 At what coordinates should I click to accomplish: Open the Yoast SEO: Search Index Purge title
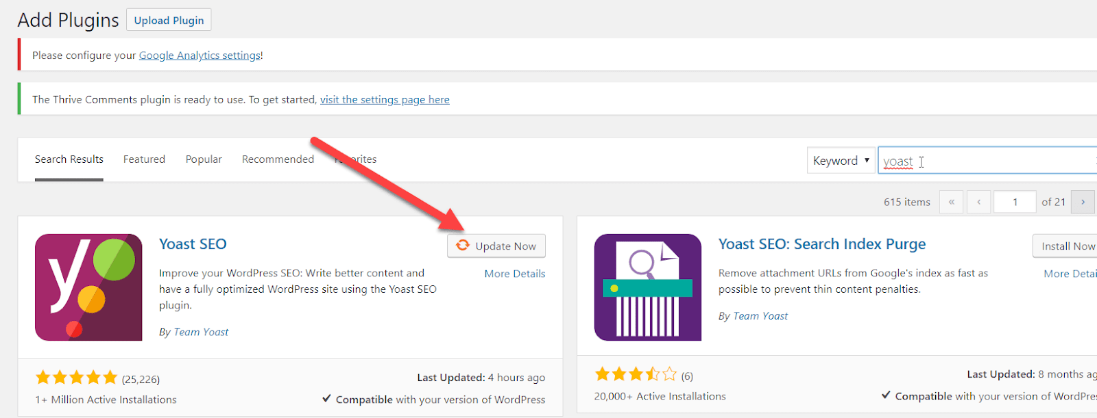[822, 244]
